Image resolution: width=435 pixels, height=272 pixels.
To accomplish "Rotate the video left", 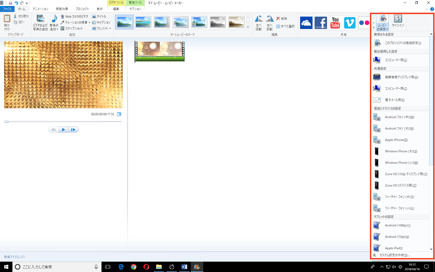I will (258, 23).
